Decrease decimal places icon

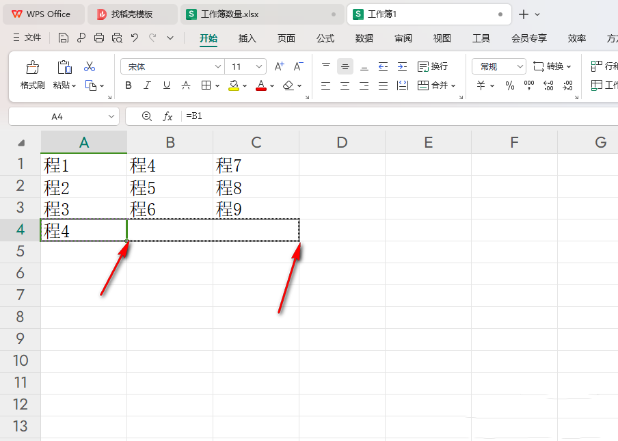pos(568,85)
